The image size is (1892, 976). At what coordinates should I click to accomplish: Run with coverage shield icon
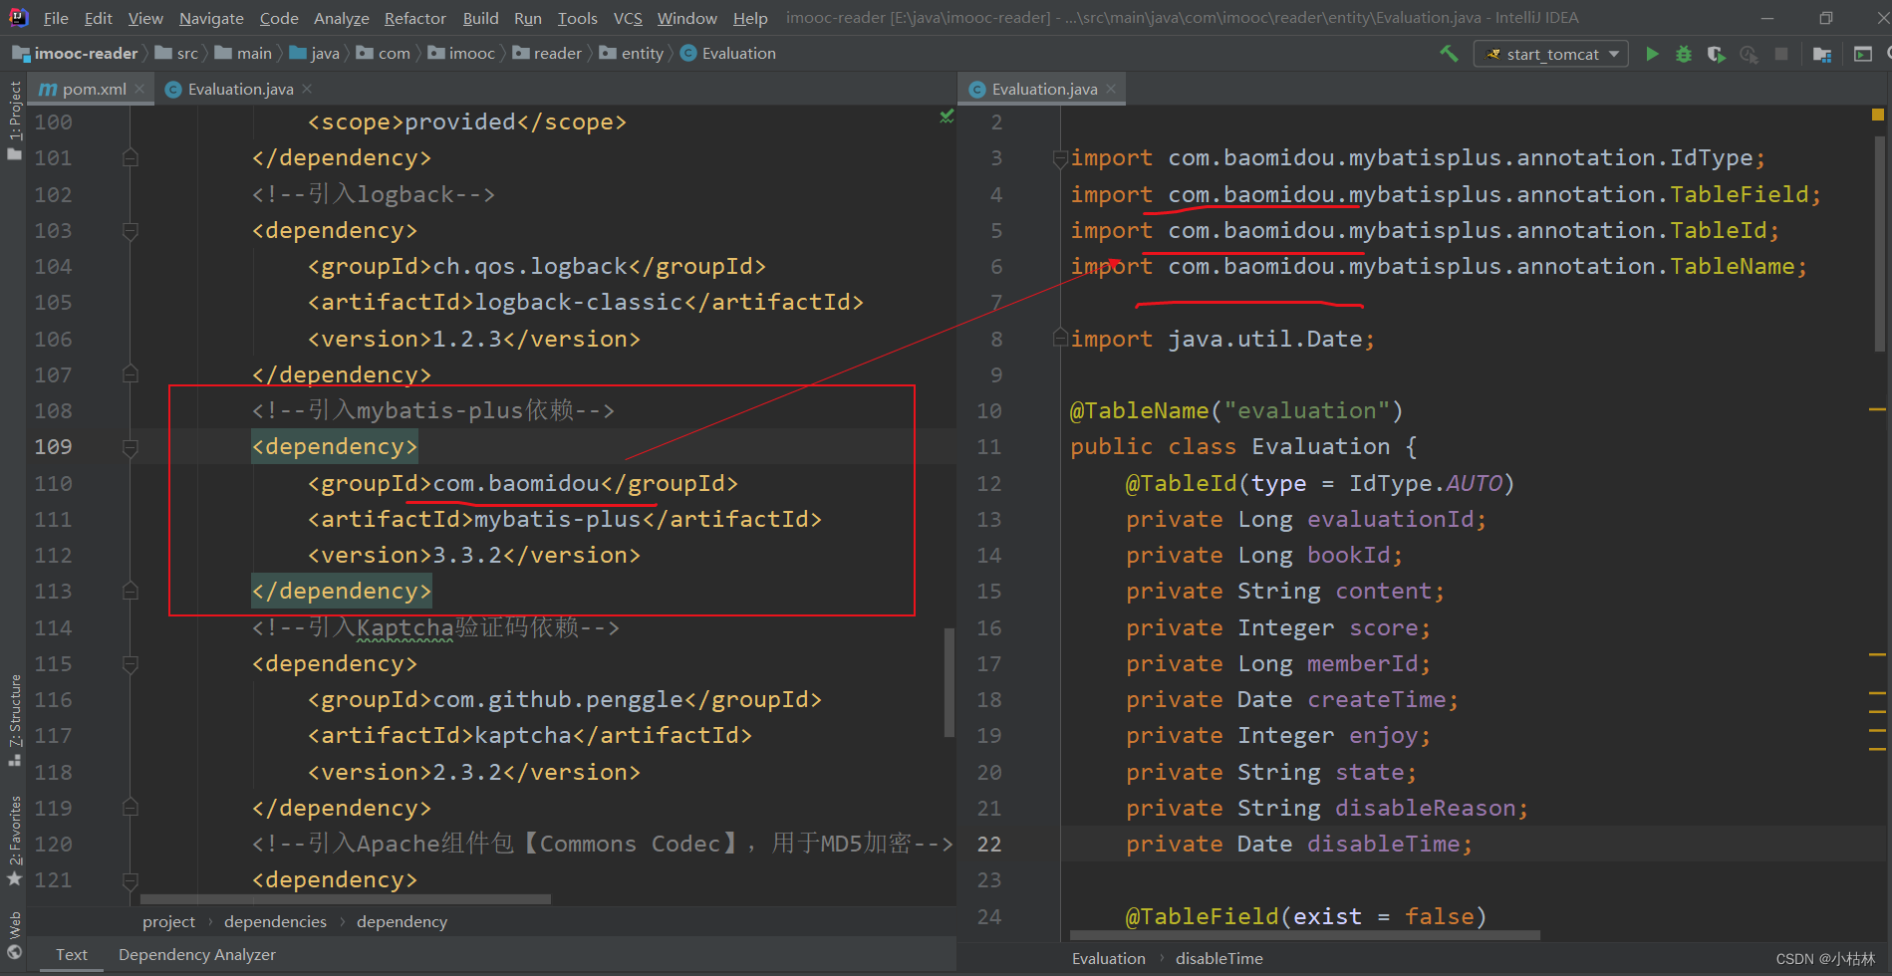(x=1716, y=54)
